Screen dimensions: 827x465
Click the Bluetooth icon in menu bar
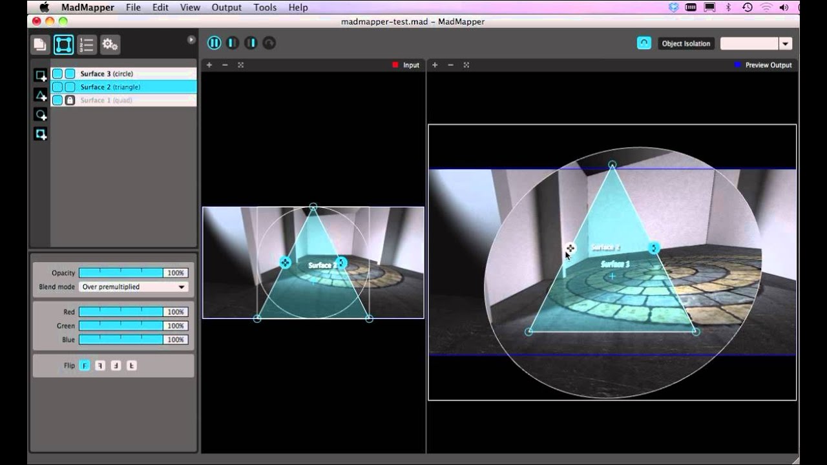pyautogui.click(x=728, y=8)
